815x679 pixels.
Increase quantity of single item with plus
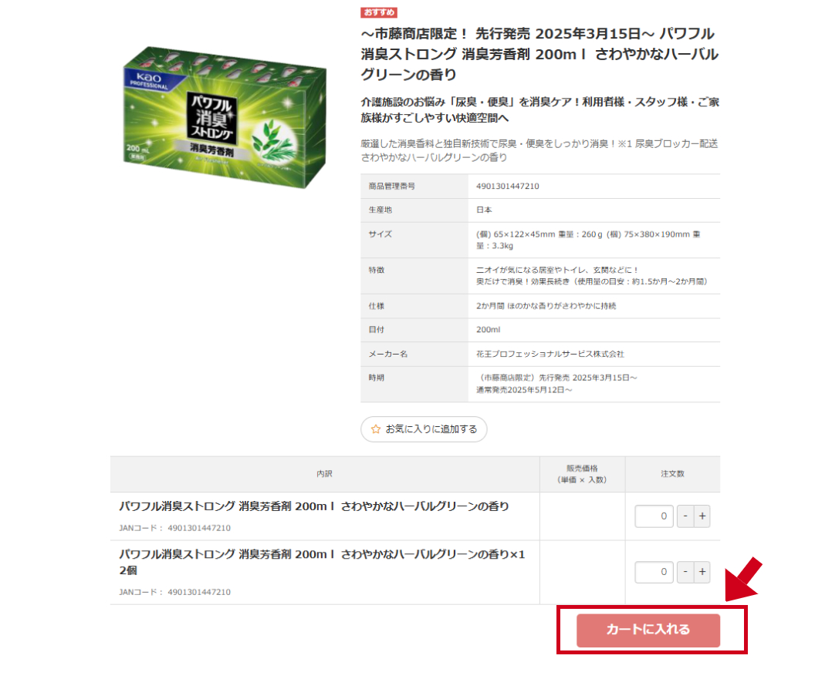click(x=702, y=516)
